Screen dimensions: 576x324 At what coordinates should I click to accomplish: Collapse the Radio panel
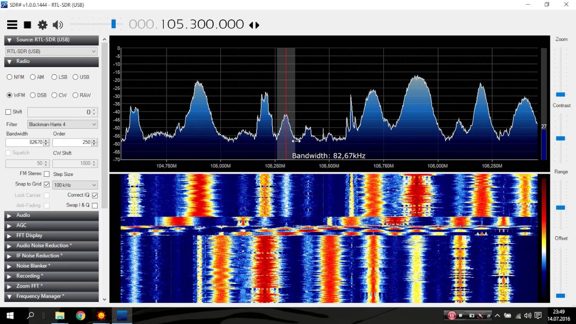click(51, 61)
